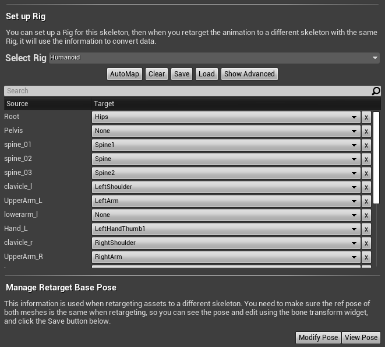Select the lowerarm_l source label

21,215
